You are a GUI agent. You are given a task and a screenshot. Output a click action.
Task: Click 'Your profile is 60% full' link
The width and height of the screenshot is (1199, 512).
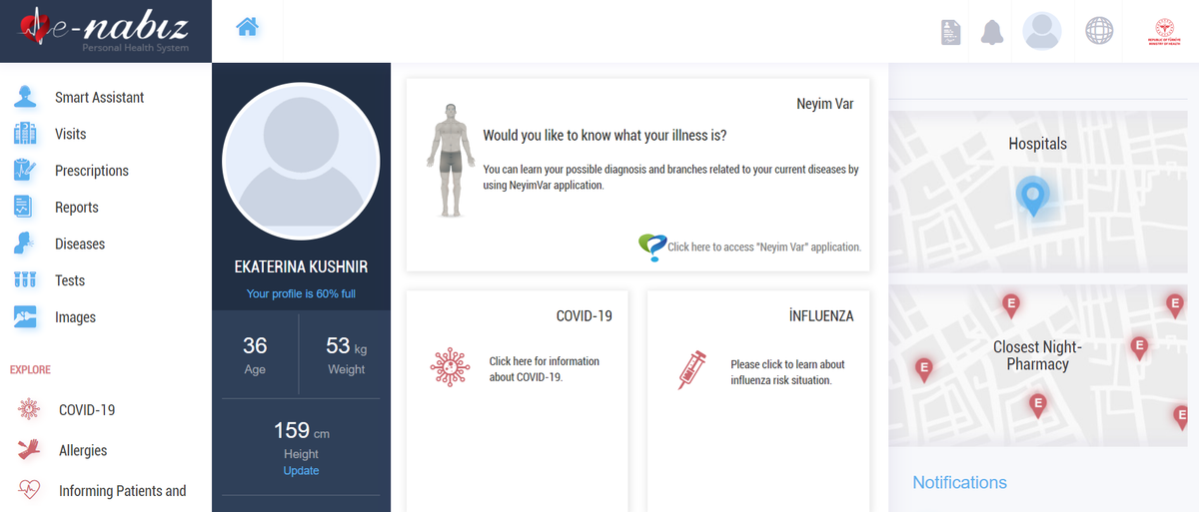pos(301,293)
